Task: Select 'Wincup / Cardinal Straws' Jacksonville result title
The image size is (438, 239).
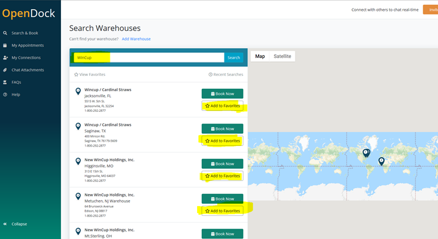Action: coord(108,89)
